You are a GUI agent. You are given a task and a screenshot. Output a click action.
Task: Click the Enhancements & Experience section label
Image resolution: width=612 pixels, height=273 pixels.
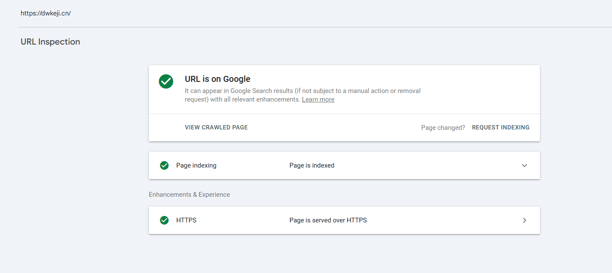(x=189, y=195)
